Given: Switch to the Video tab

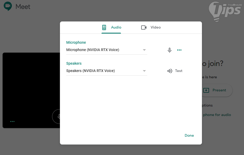Looking at the screenshot, I should (x=151, y=27).
